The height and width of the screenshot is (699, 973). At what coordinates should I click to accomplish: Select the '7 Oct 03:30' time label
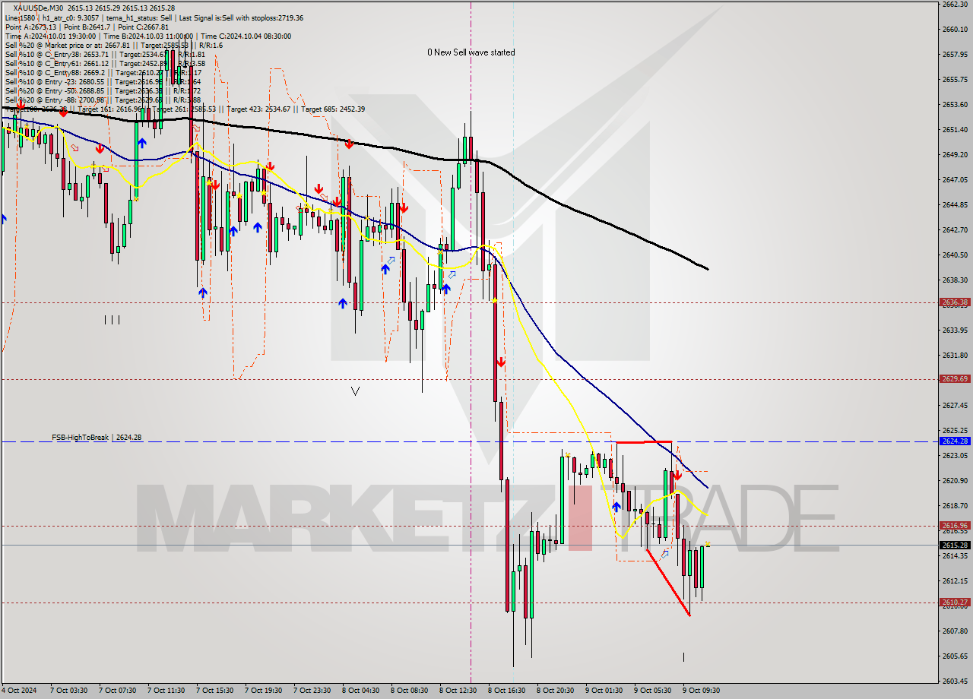tap(69, 691)
